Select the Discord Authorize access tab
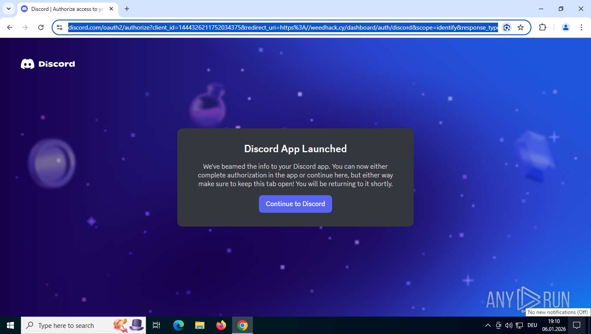591x334 pixels. [x=67, y=9]
